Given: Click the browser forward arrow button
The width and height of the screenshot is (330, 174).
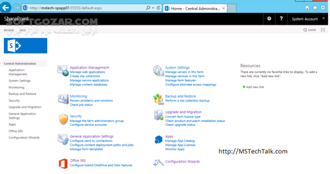Looking at the screenshot, I should coord(16,8).
